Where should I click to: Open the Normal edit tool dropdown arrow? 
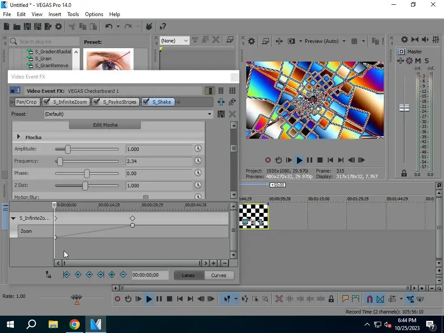[x=235, y=299]
